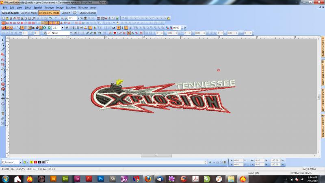
Task: Click the two-figures tool below Lettering
Action: pyautogui.click(x=3, y=99)
